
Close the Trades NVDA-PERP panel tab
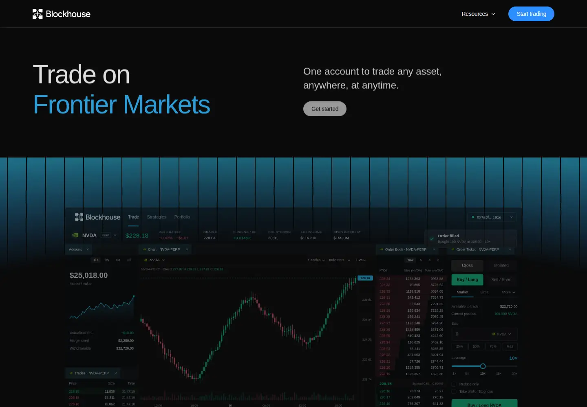click(116, 373)
